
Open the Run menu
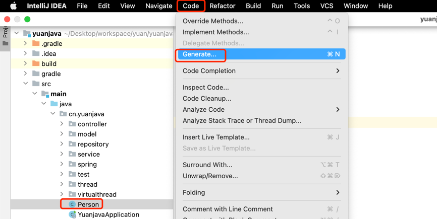pyautogui.click(x=278, y=6)
